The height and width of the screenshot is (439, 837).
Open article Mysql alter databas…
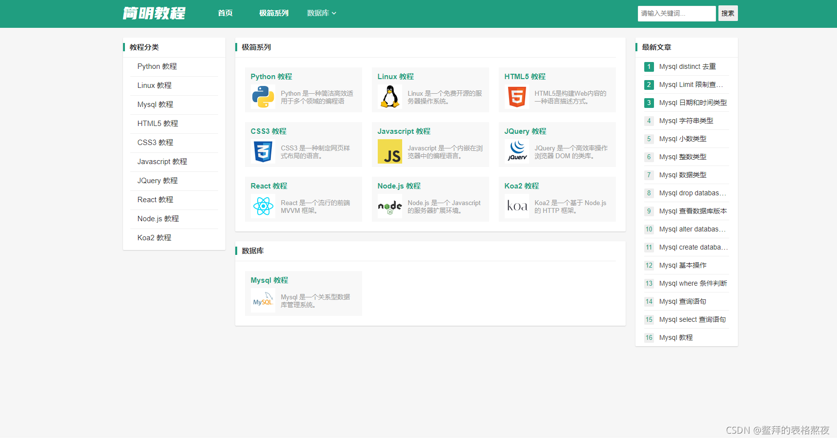693,229
